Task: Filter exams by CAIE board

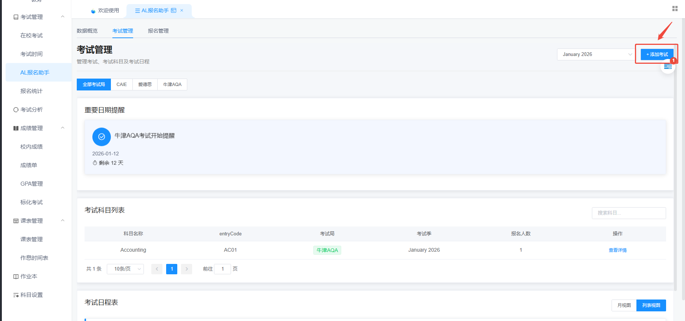Action: point(122,85)
